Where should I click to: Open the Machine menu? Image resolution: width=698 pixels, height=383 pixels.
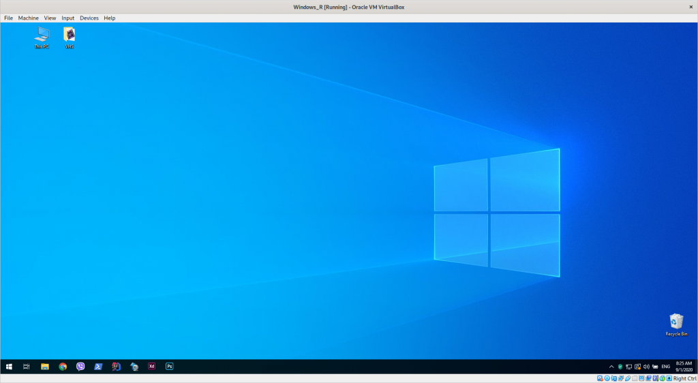(x=28, y=18)
